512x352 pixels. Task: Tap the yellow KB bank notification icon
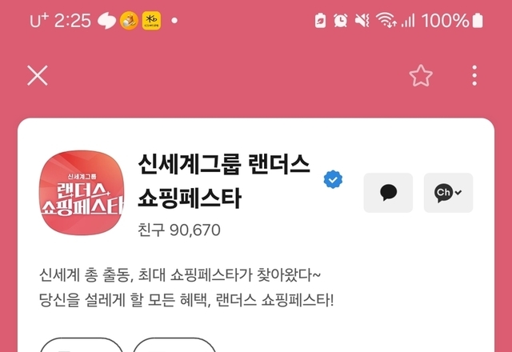point(151,21)
